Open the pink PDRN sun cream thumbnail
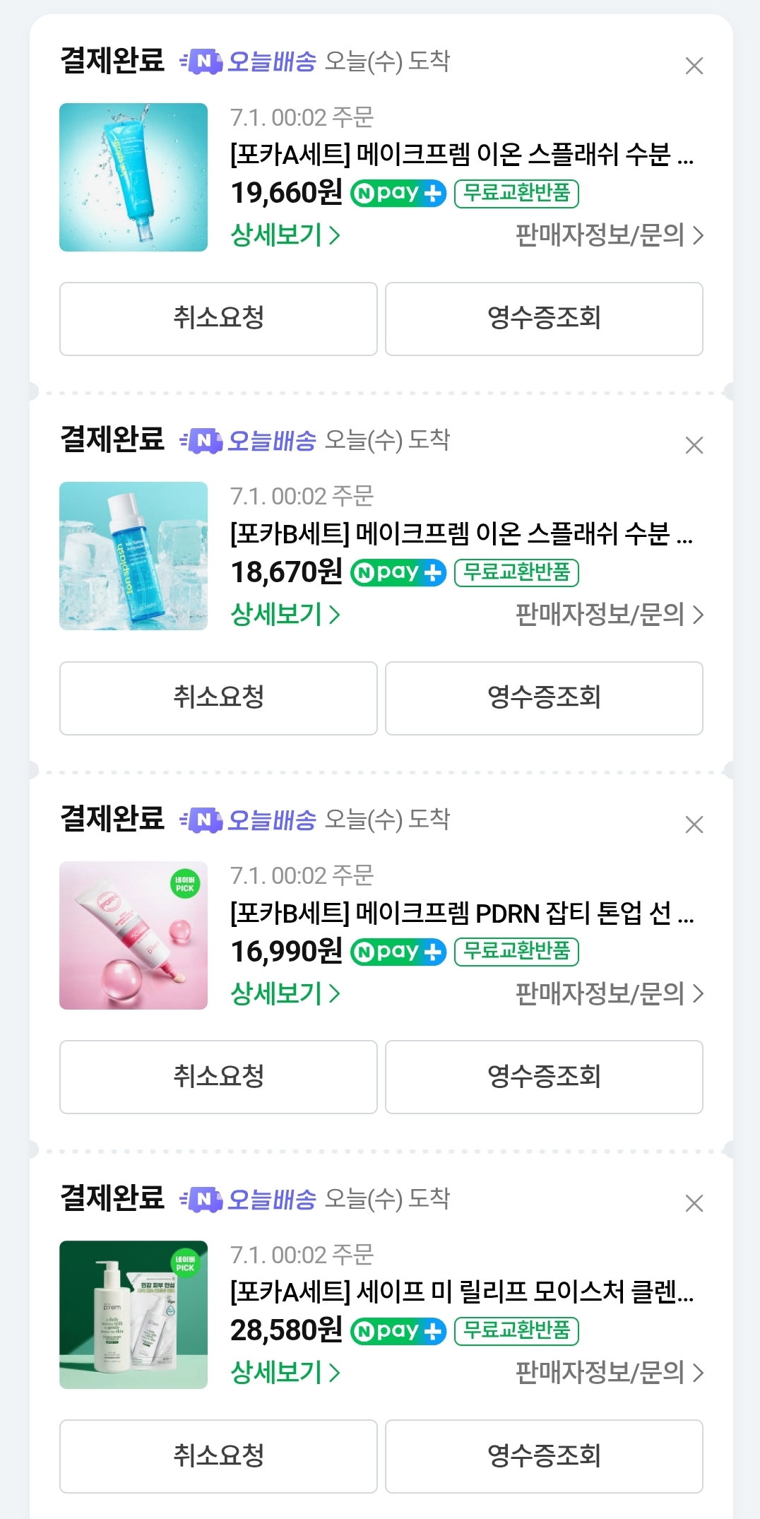The height and width of the screenshot is (1519, 760). pyautogui.click(x=133, y=935)
